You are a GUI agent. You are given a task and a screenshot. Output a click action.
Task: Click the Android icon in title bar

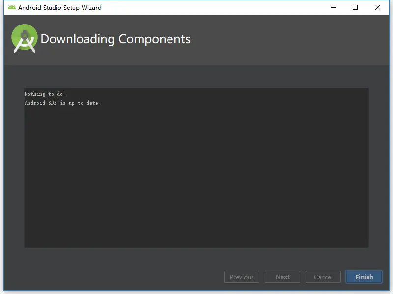click(x=11, y=7)
